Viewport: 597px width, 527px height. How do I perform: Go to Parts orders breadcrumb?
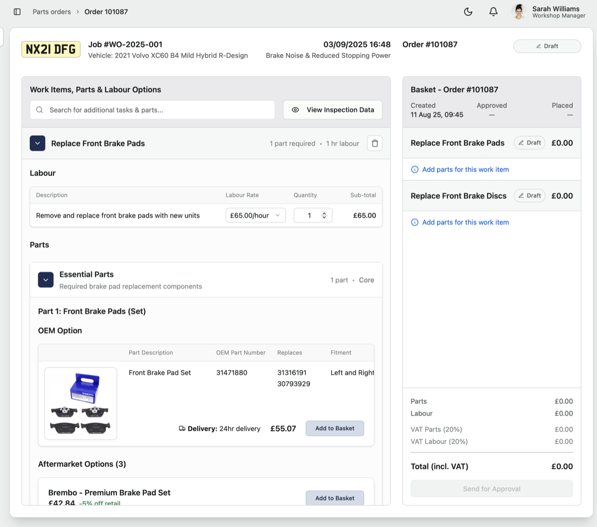click(52, 12)
